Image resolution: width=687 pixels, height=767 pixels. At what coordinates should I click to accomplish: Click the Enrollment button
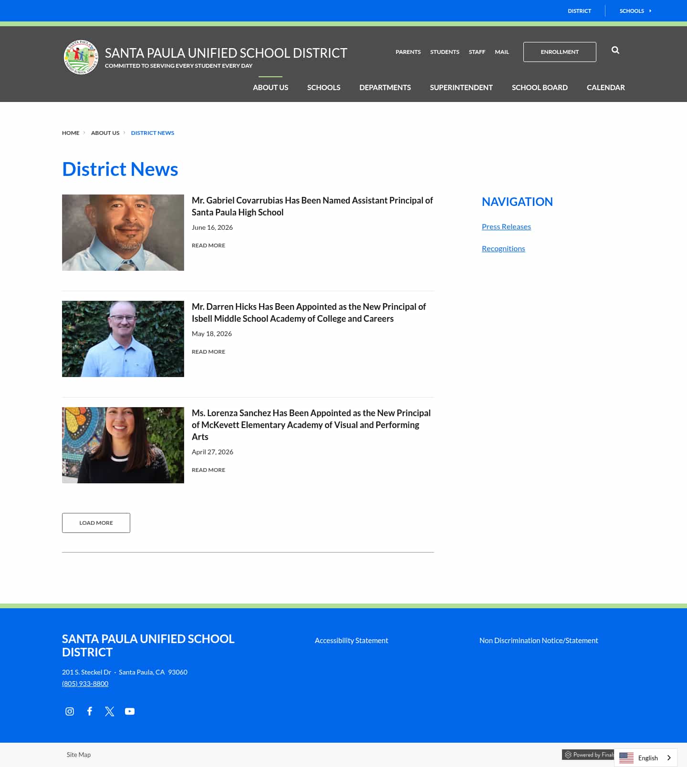click(560, 52)
